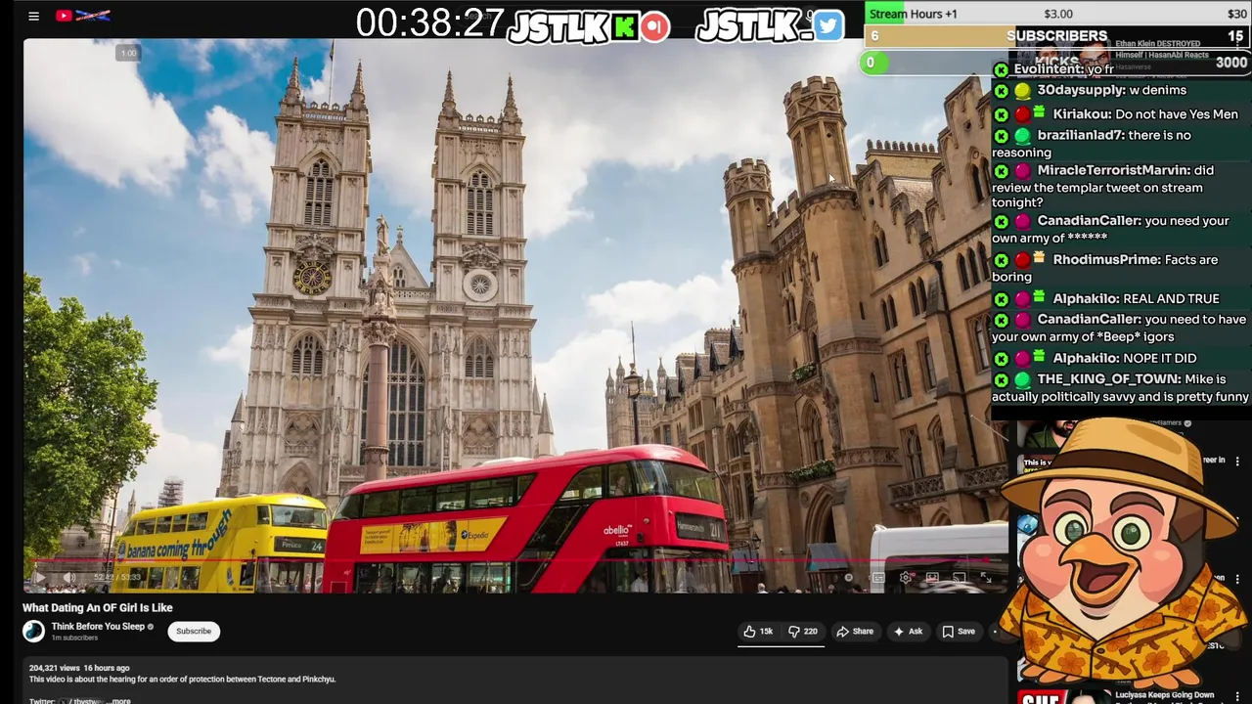Click brazilianlad7's green avatar badge
This screenshot has width=1252, height=704.
[x=1022, y=136]
